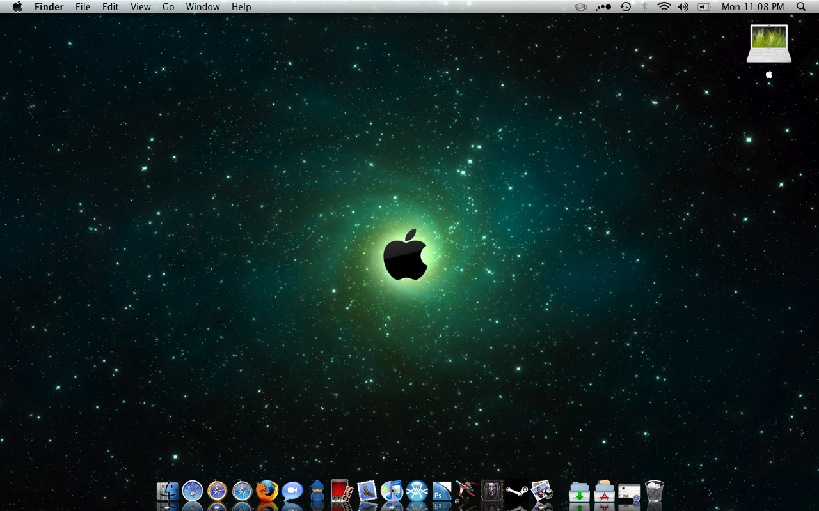
Task: Launch iTunes from the Dock
Action: (392, 491)
